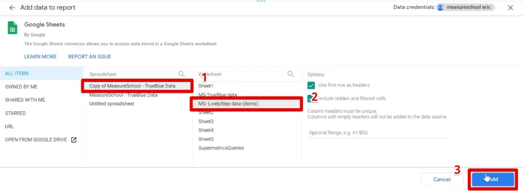Open the REPORT AN ISSUE link
The height and width of the screenshot is (193, 523).
tap(90, 57)
